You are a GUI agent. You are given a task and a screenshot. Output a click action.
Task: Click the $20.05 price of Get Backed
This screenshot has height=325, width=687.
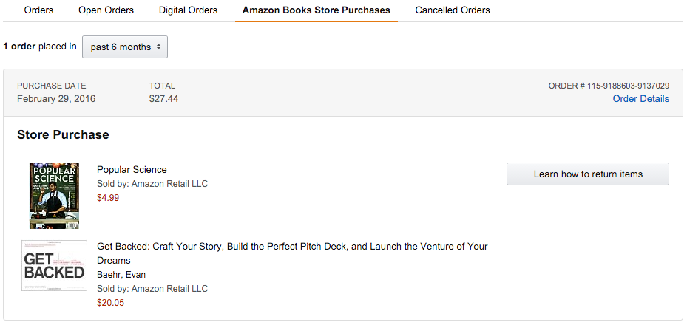(x=110, y=302)
